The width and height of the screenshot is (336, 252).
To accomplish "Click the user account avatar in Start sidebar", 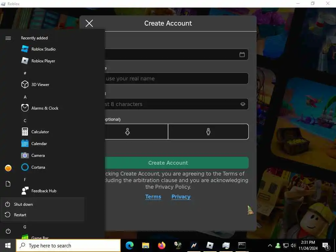I will tap(8, 168).
